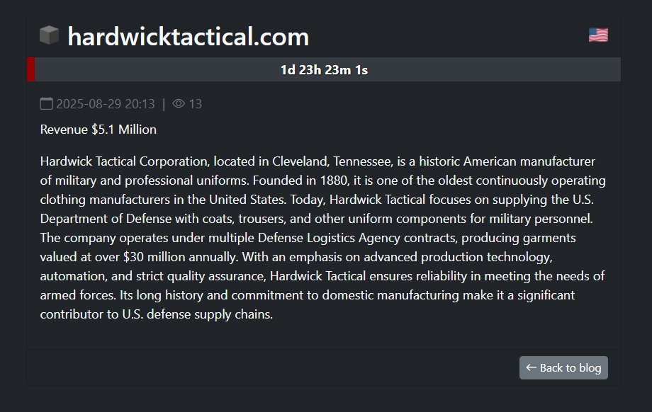Screen dimensions: 652x412
Task: Click the cube icon beside the domain name
Action: coord(48,35)
